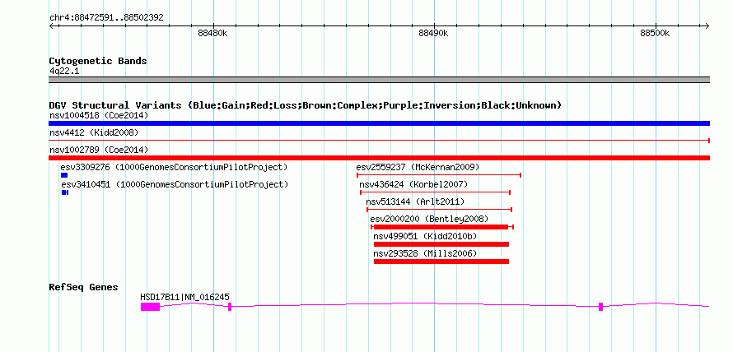Click the small blue esv3309276 variant block
Viewport: 733px width, 352px height.
64,175
